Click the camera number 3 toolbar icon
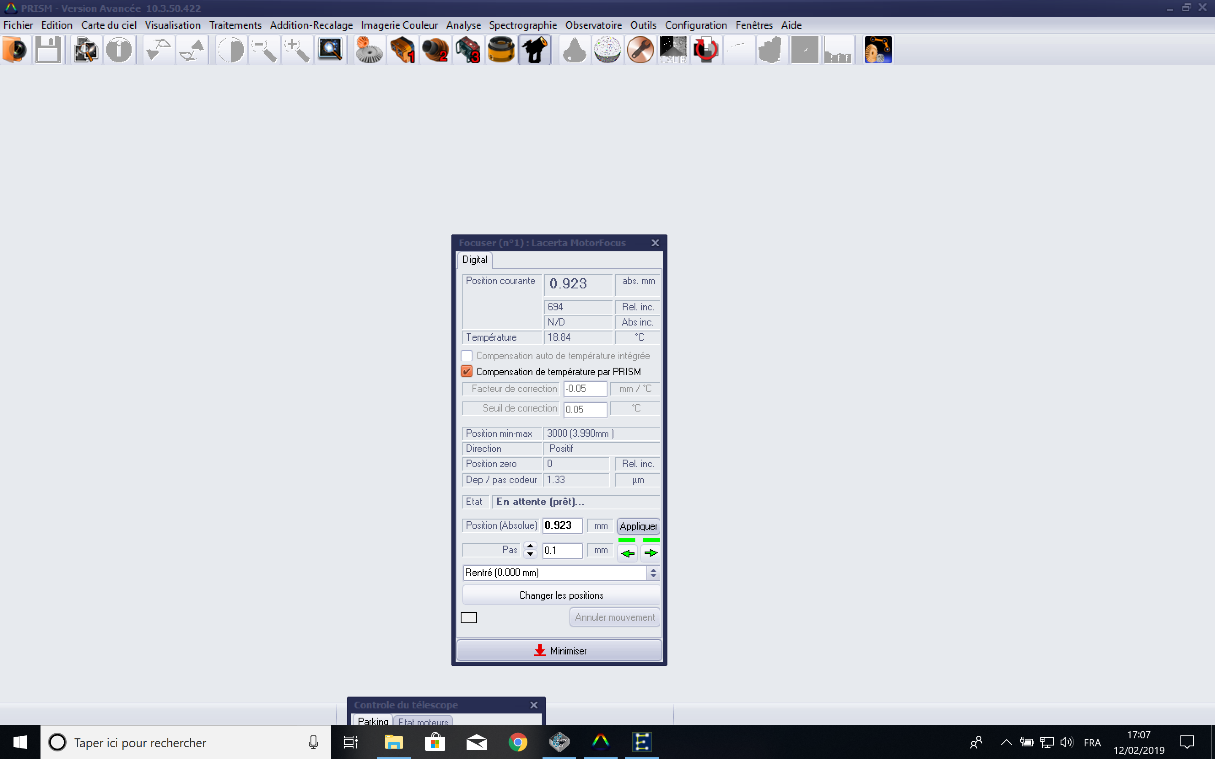Screen dimensions: 1215x759 pos(468,50)
